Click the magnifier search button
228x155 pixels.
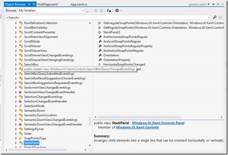[x=215, y=17]
